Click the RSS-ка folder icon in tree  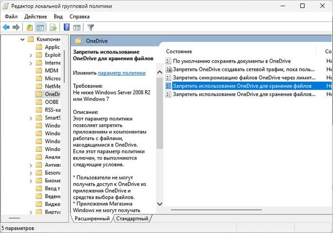[x=39, y=110]
